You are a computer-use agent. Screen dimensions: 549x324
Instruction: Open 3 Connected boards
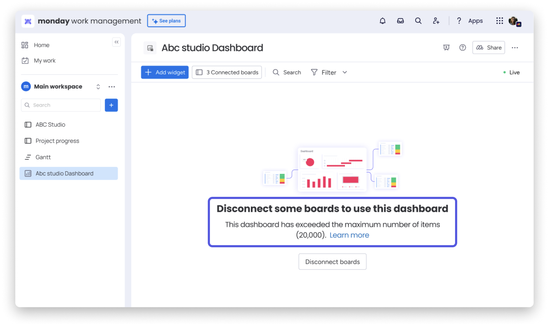click(227, 72)
